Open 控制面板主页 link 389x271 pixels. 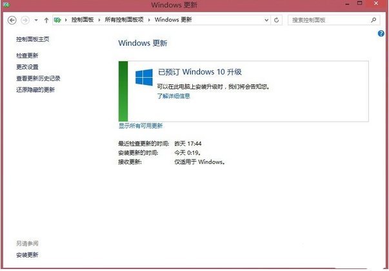32,39
